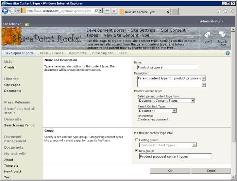237x181 pixels.
Task: Click the Navigate Up folder icon
Action: [x=27, y=24]
